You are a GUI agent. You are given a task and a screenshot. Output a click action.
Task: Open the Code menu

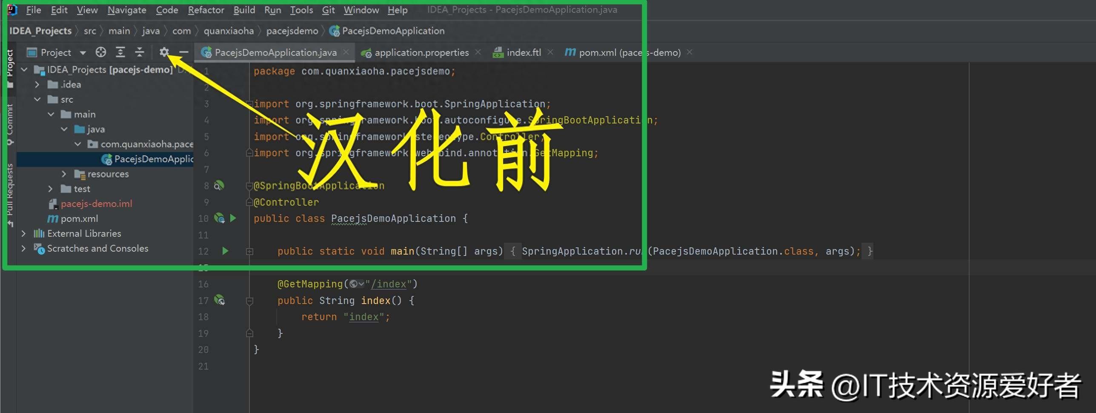pos(167,10)
